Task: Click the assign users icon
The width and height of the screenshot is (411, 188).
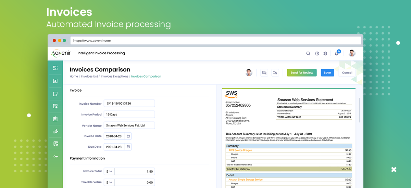Action: coord(275,72)
